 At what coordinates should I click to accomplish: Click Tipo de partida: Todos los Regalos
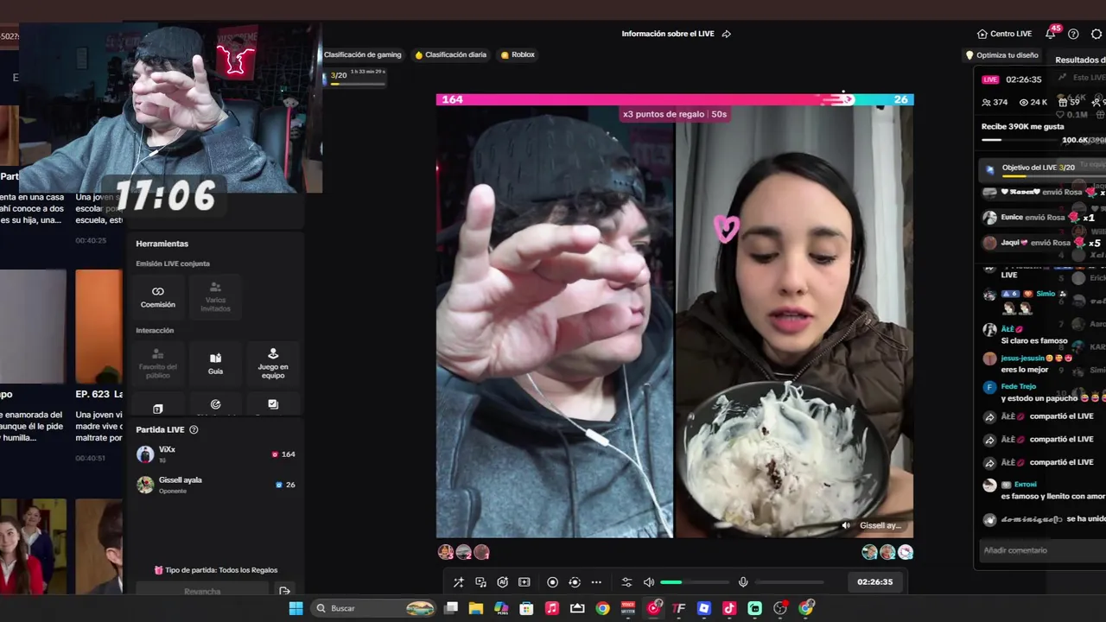tap(216, 570)
